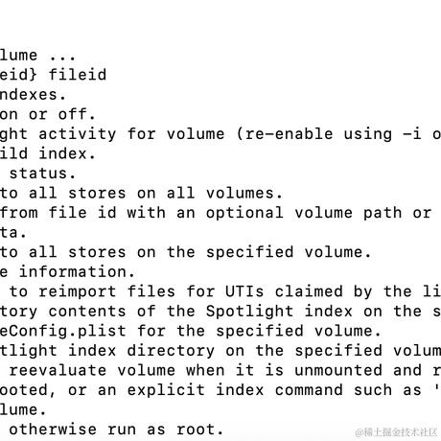Click the "(re-enable" text in the activity line
This screenshot has width=441, height=441.
[285, 134]
